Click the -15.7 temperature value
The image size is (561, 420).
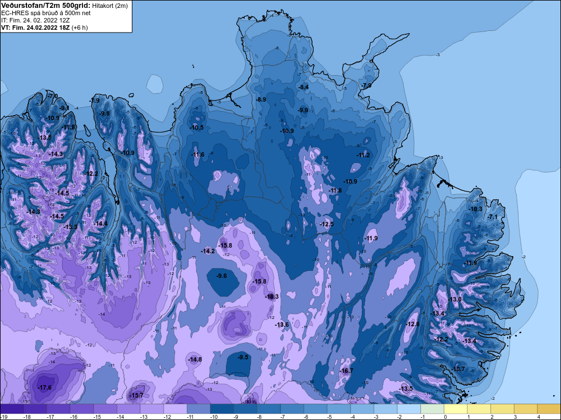[136, 395]
